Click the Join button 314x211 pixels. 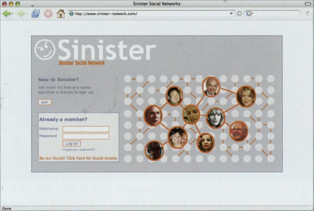coord(45,102)
